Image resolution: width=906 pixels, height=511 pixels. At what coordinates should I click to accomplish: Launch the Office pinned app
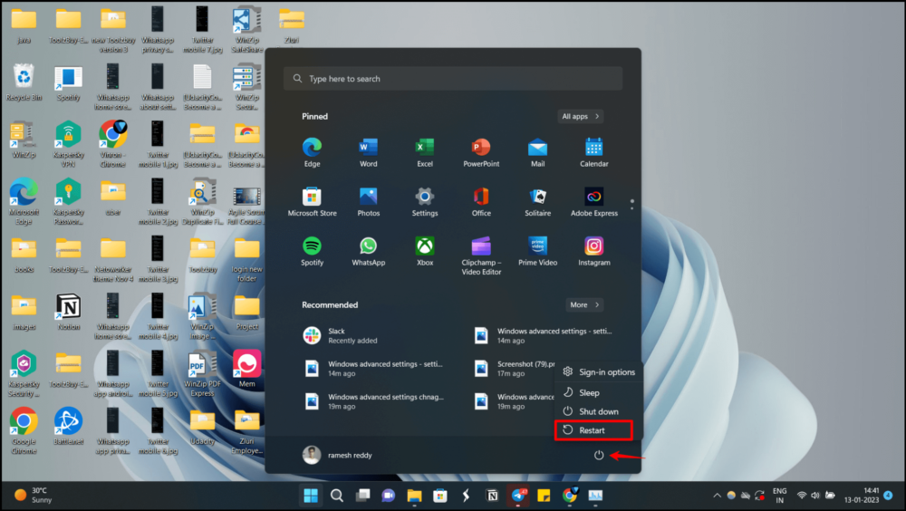(x=481, y=202)
